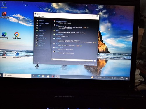Click the CPU temperature status icon
This screenshot has height=109, width=146.
click(88, 28)
